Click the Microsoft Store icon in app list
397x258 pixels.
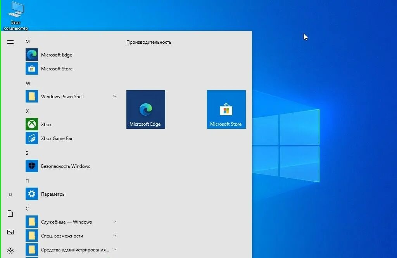[32, 68]
